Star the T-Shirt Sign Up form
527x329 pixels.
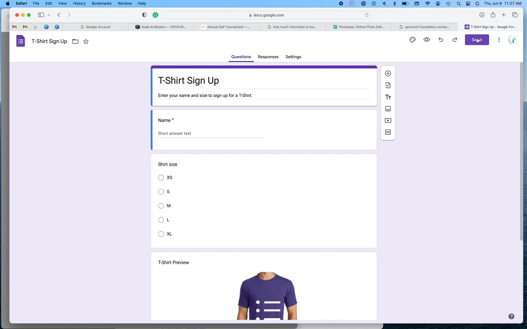(x=86, y=41)
